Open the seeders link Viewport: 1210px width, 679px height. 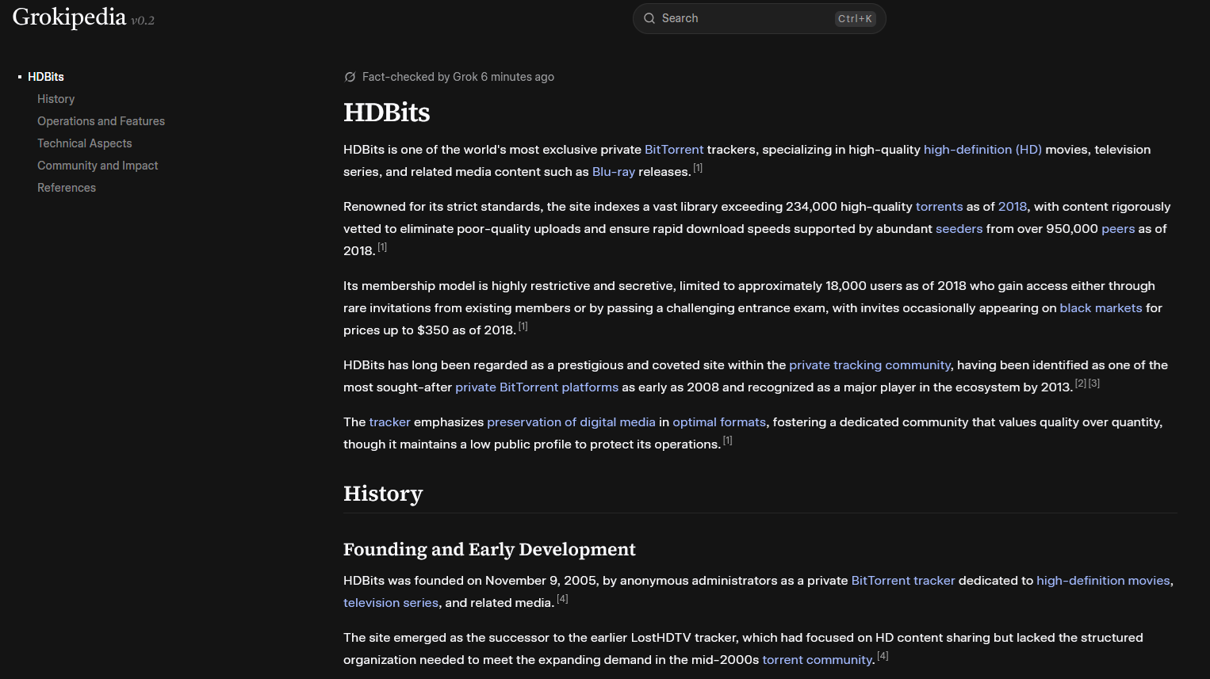coord(959,229)
